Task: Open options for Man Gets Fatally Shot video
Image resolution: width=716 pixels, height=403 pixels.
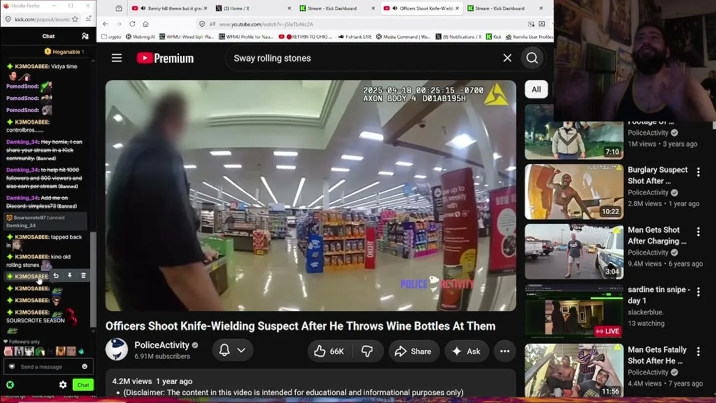Action: pyautogui.click(x=698, y=352)
